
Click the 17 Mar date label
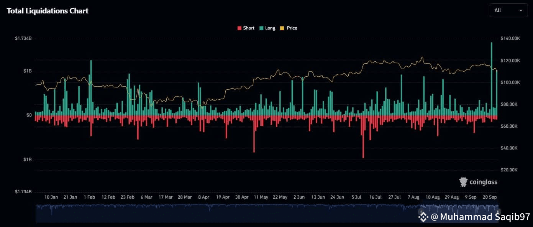point(166,197)
